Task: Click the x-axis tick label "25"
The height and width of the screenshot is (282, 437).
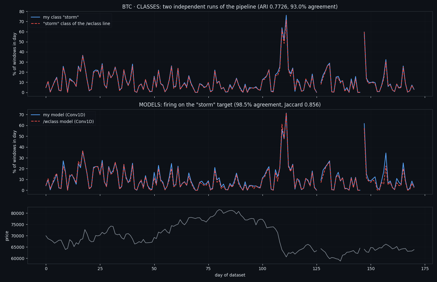Action: pos(100,269)
